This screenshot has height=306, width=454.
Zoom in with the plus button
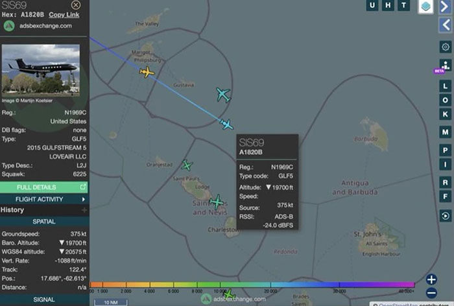(431, 279)
